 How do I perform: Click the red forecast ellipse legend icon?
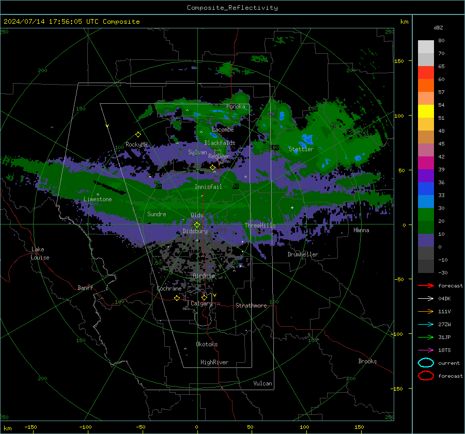[x=426, y=376]
